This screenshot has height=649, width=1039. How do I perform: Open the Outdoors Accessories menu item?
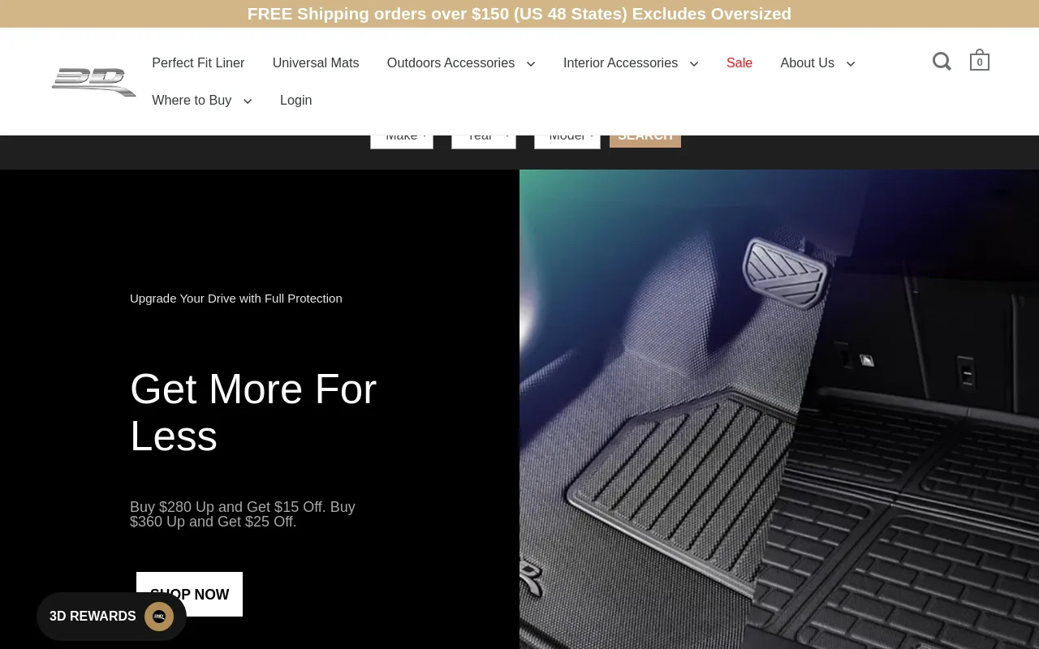[x=451, y=63]
